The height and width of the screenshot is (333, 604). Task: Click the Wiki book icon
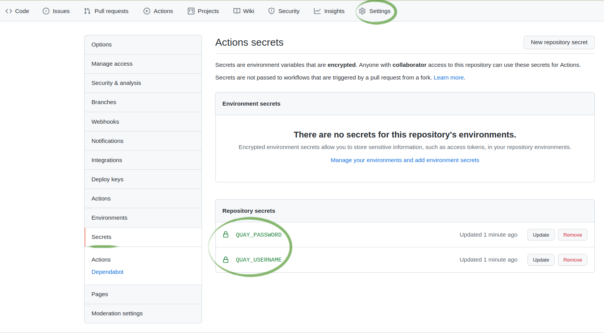coord(237,11)
